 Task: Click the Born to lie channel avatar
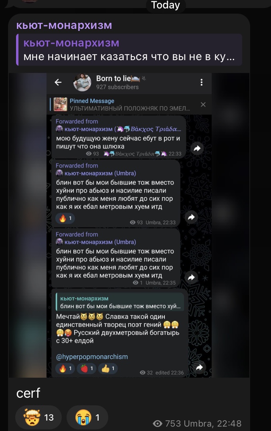(82, 82)
